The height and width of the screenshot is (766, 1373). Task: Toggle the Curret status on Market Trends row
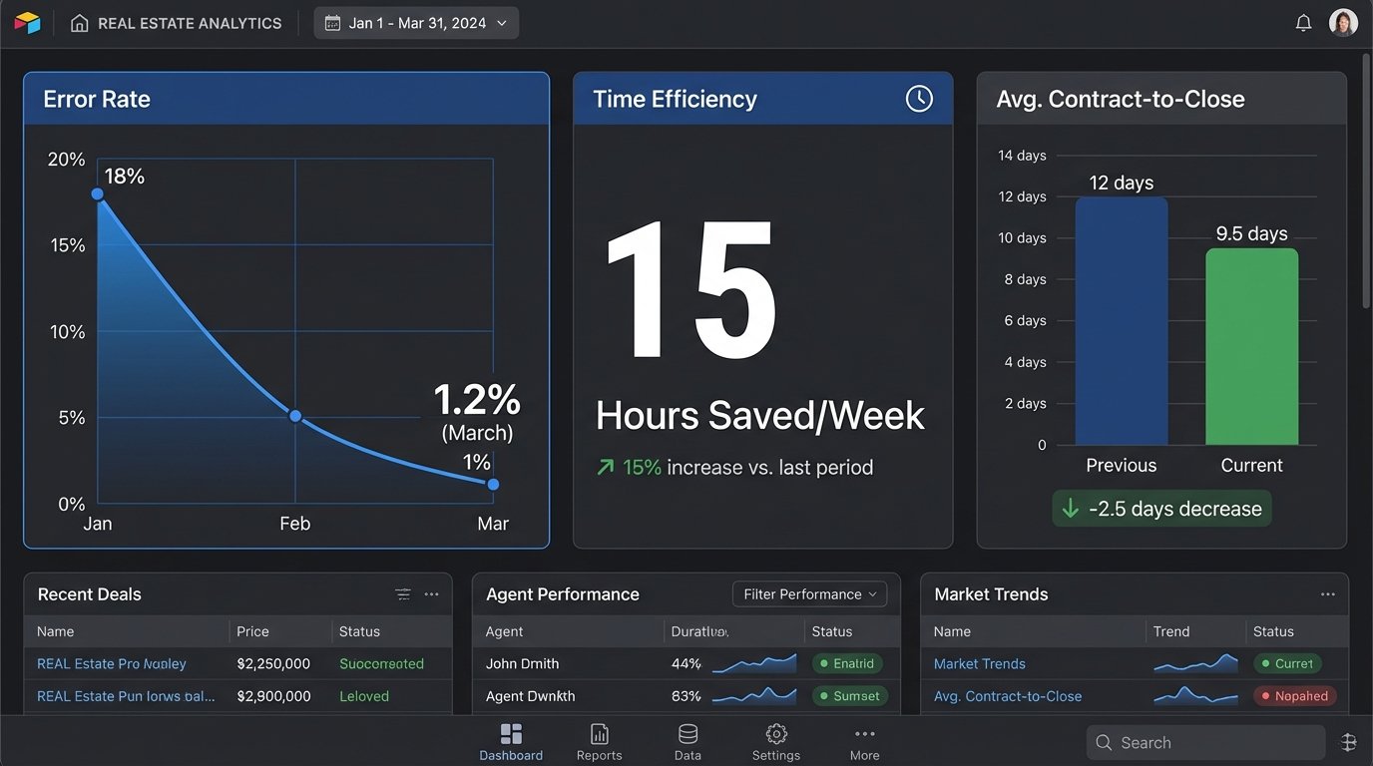(1287, 663)
